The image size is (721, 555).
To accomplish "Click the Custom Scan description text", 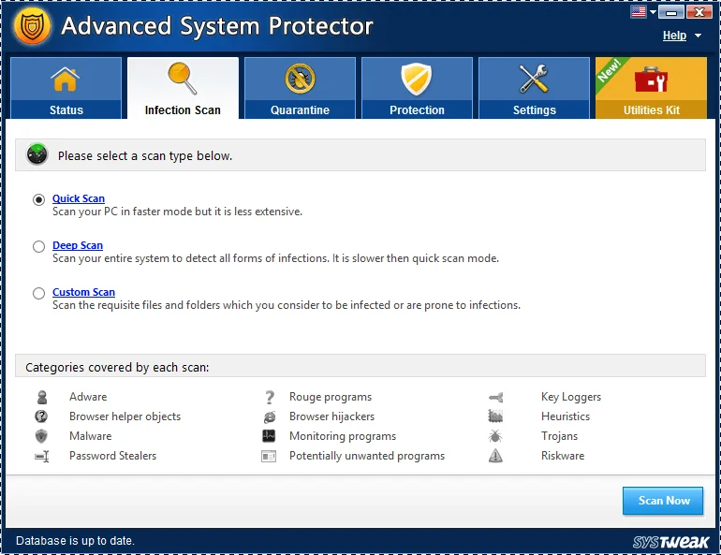I will coord(286,305).
